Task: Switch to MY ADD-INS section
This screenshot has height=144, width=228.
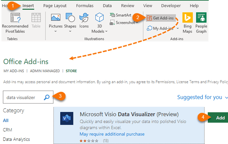Action: point(14,71)
